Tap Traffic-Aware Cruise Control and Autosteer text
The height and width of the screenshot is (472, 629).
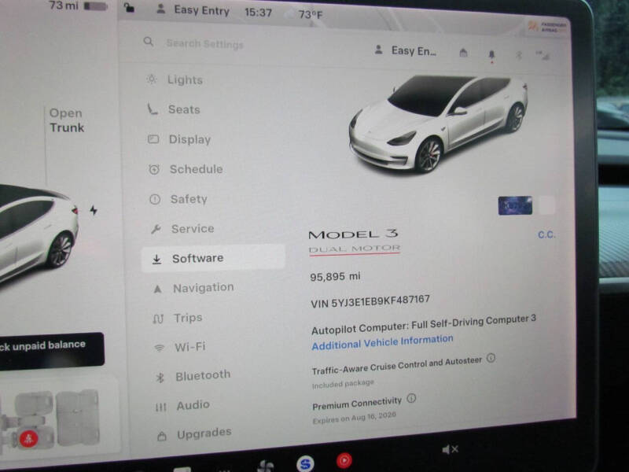[397, 366]
